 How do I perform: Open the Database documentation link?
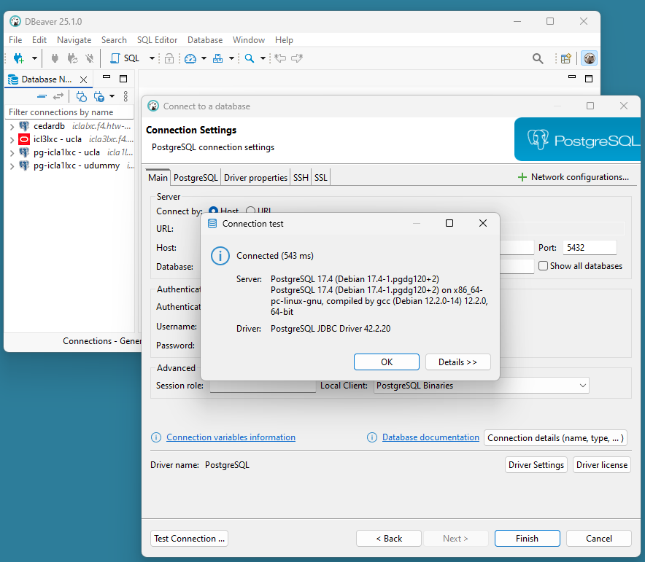(x=430, y=437)
